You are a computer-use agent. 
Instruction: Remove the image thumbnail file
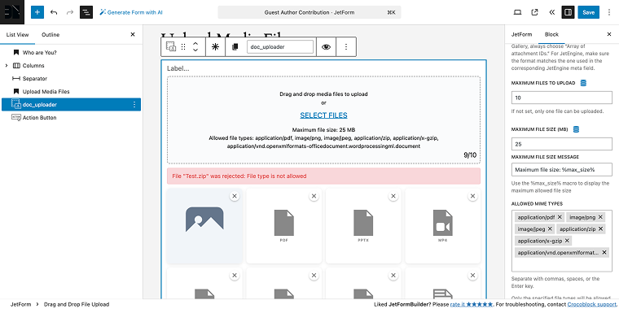tap(235, 196)
